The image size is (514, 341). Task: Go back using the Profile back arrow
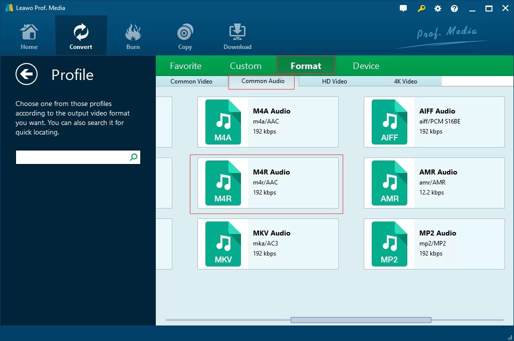click(27, 74)
